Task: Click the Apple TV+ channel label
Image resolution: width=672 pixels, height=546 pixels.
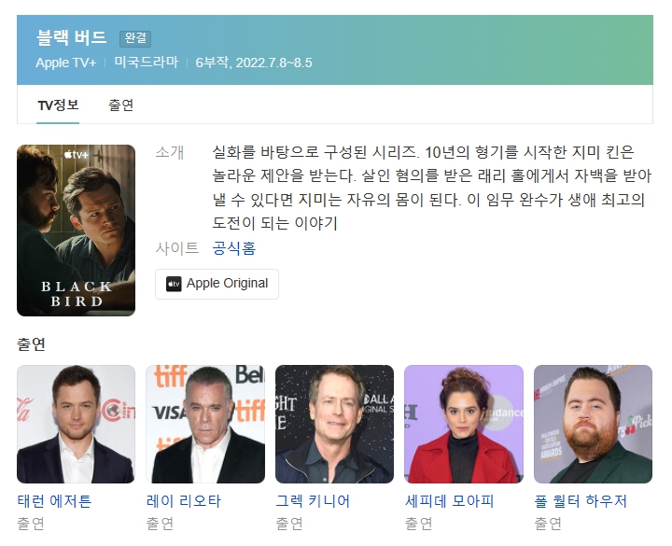Action: [65, 63]
